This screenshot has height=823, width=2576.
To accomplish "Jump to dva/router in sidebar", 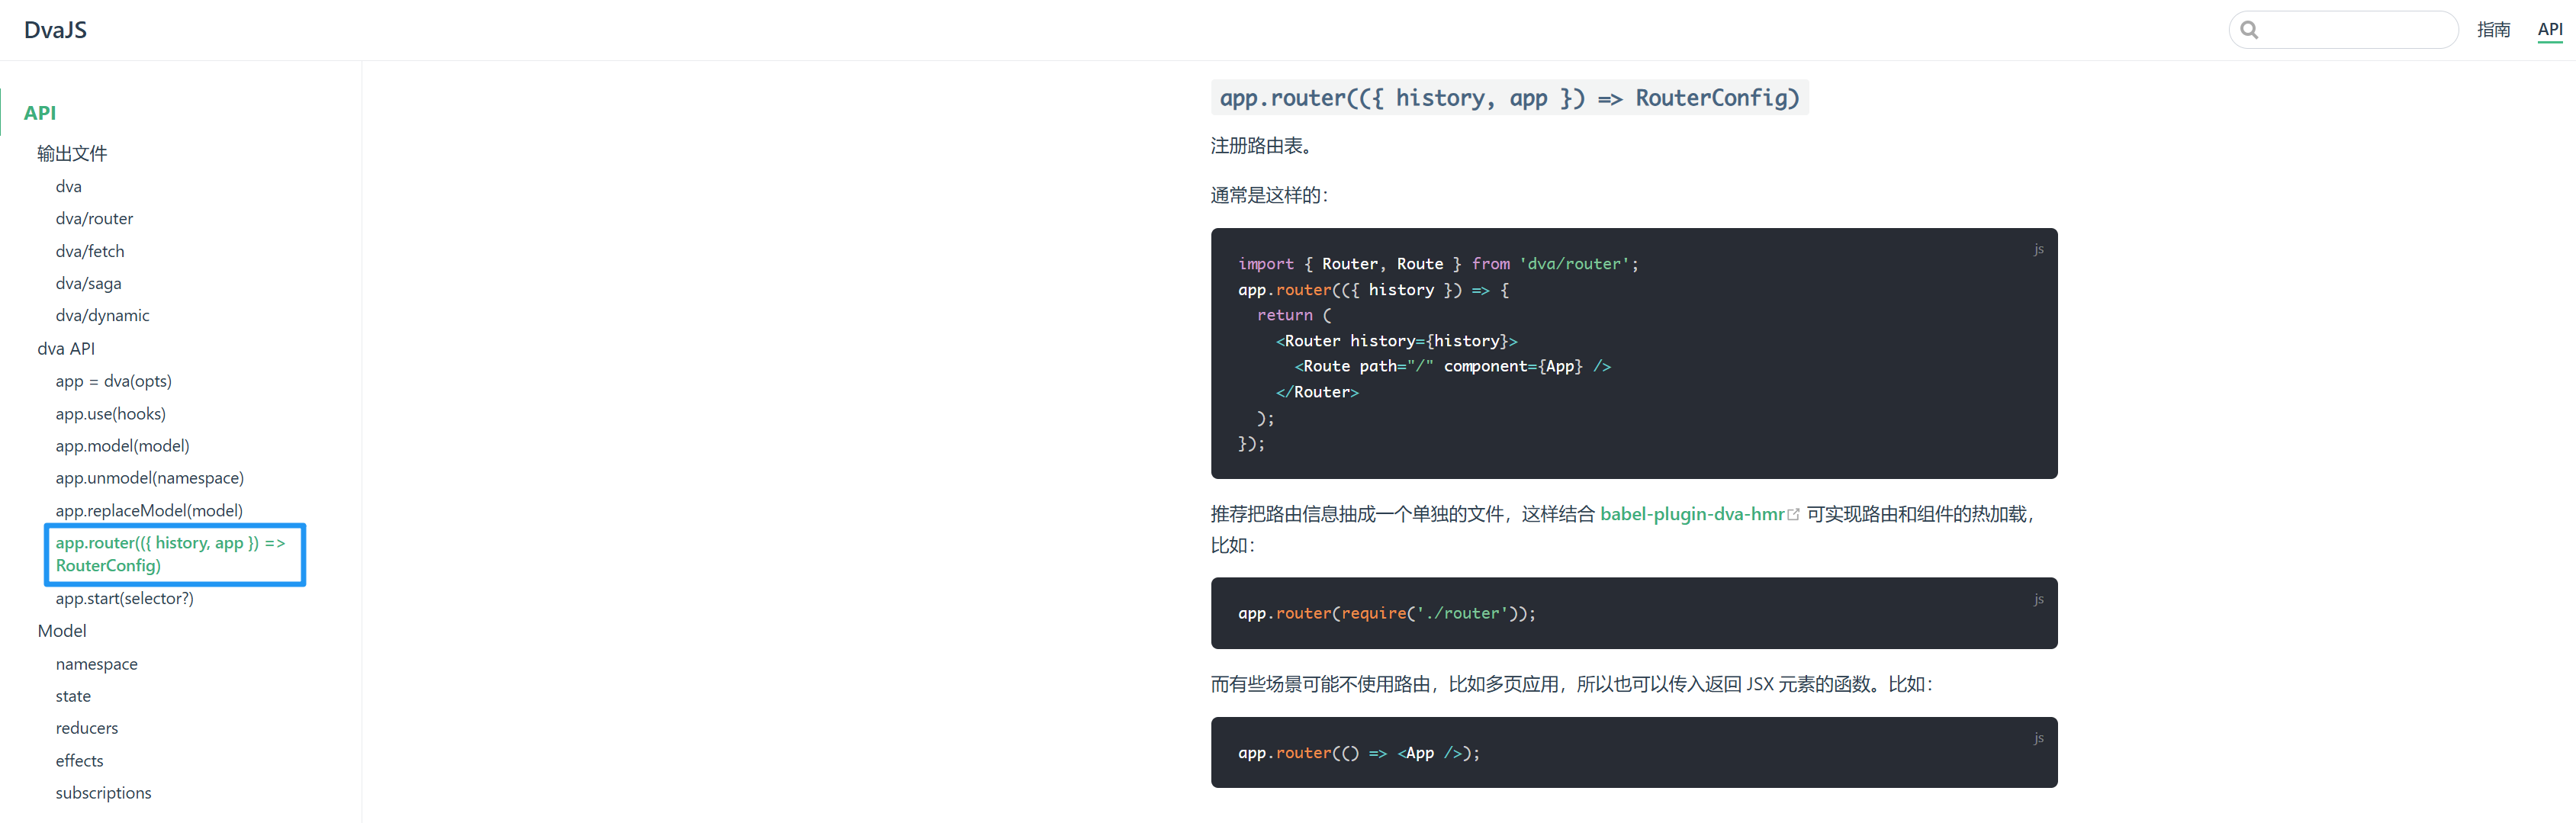I will click(x=94, y=218).
